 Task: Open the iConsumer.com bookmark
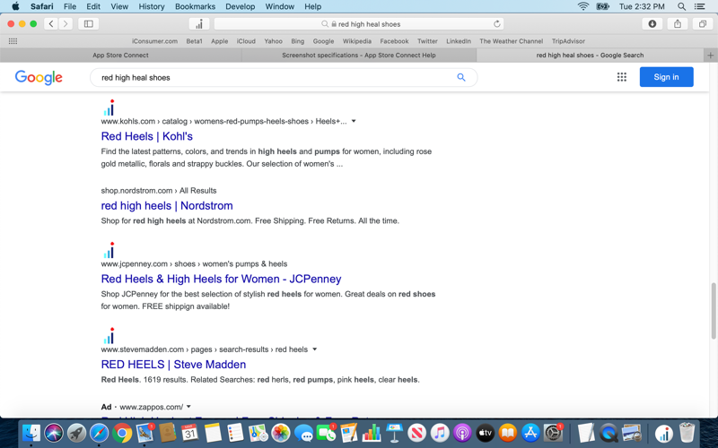coord(154,41)
